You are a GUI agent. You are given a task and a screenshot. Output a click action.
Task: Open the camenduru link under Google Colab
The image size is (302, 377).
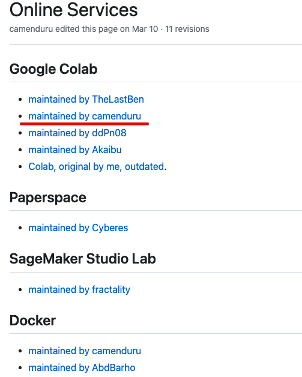pos(85,116)
